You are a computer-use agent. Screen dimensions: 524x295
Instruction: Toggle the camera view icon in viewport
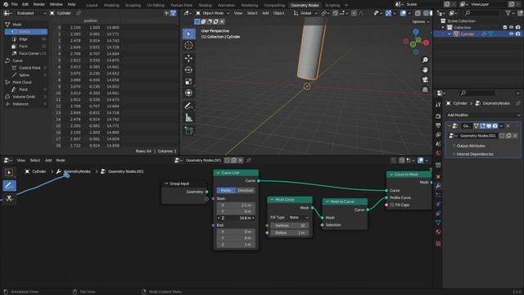(x=425, y=79)
